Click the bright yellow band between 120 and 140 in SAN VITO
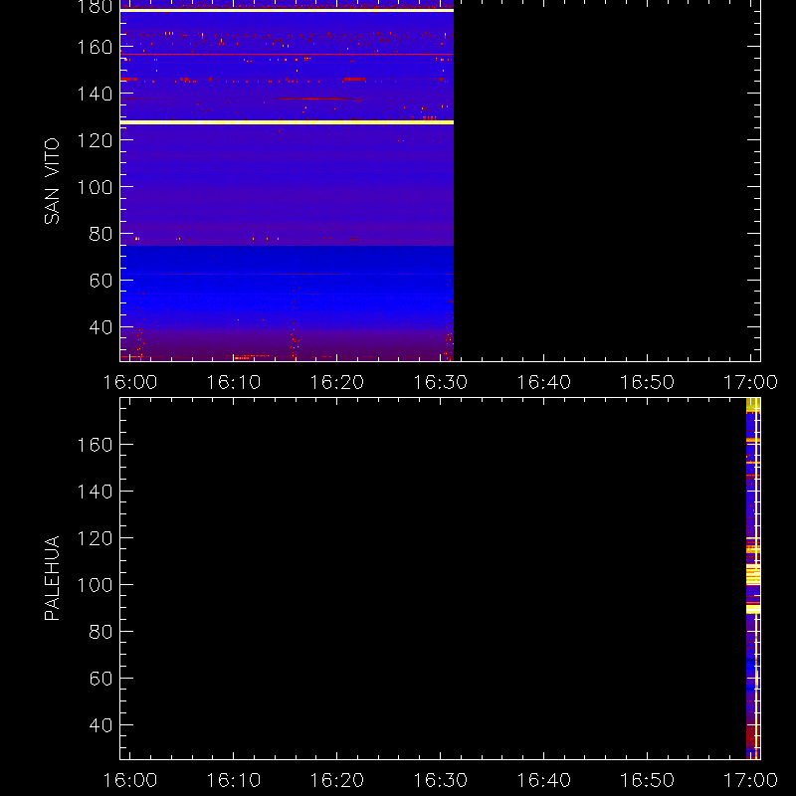Screen dimensions: 796x796 click(287, 122)
